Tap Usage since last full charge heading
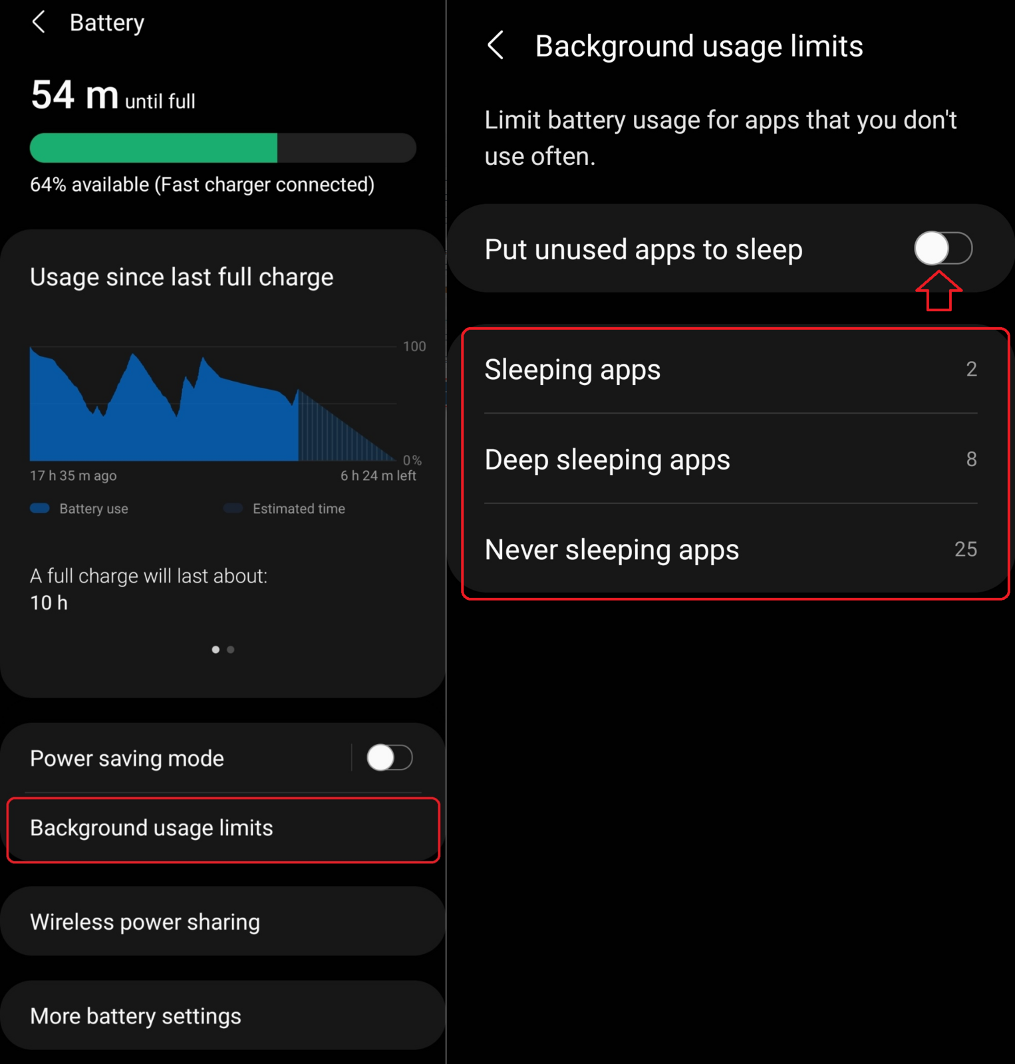The height and width of the screenshot is (1064, 1015). pos(182,277)
